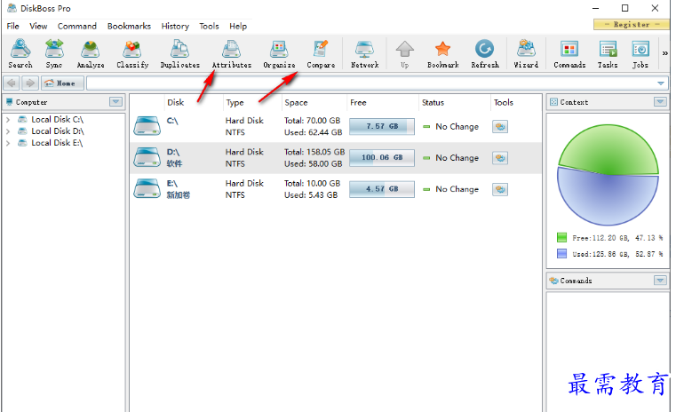
Task: Open the Tools menu
Action: pos(209,26)
